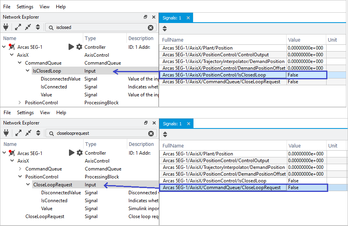Image resolution: width=348 pixels, height=226 pixels.
Task: Clear the 'closelooprequest' search text
Action: coord(151,134)
